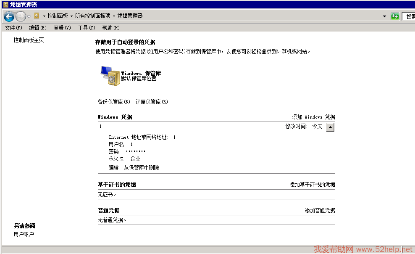Collapse the credential entry with up arrow
Viewport: 415px width, 254px height.
330,127
